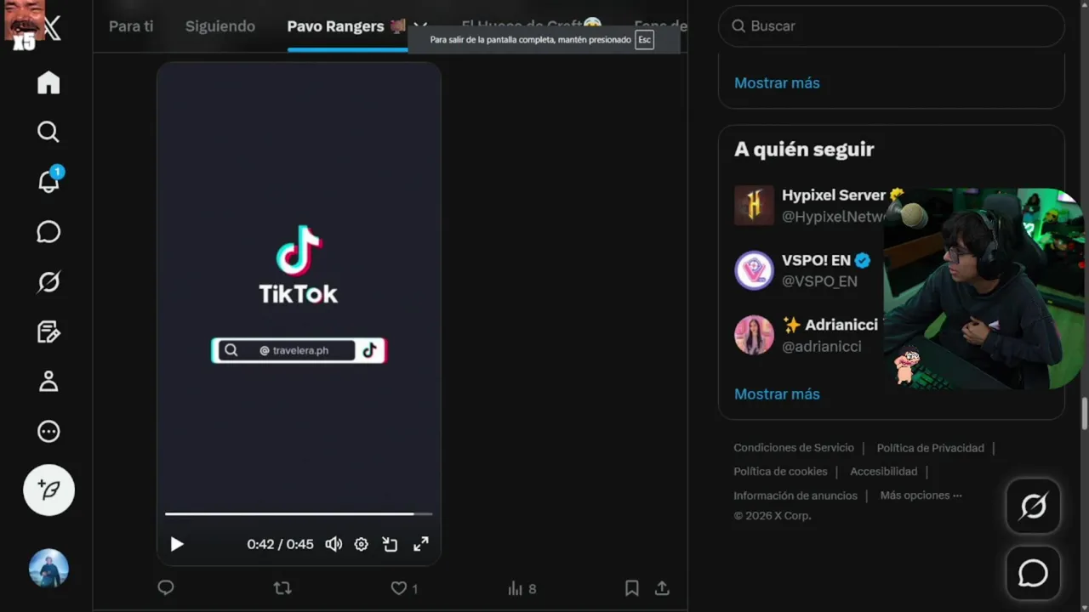Seek on the video progress bar

[x=299, y=513]
